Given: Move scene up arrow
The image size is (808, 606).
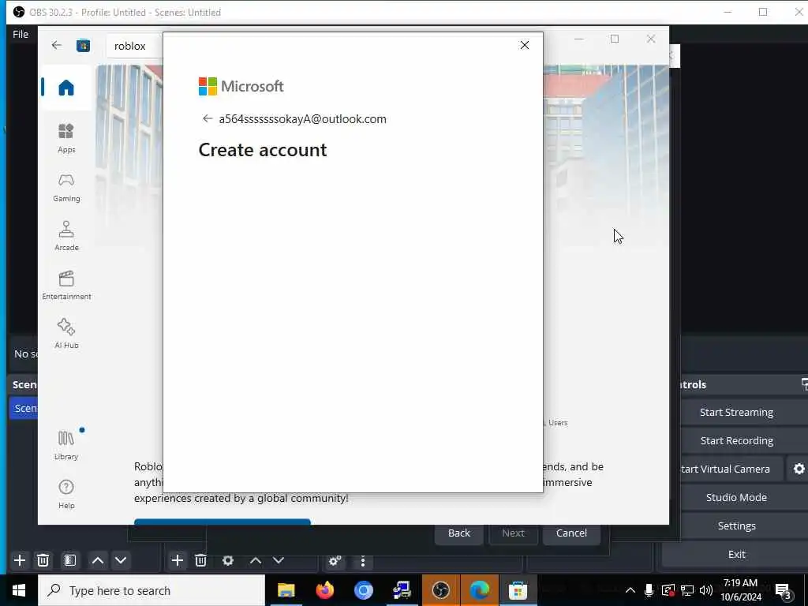Looking at the screenshot, I should (97, 560).
